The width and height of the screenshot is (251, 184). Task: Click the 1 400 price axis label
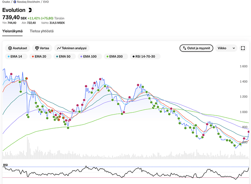[244, 82]
